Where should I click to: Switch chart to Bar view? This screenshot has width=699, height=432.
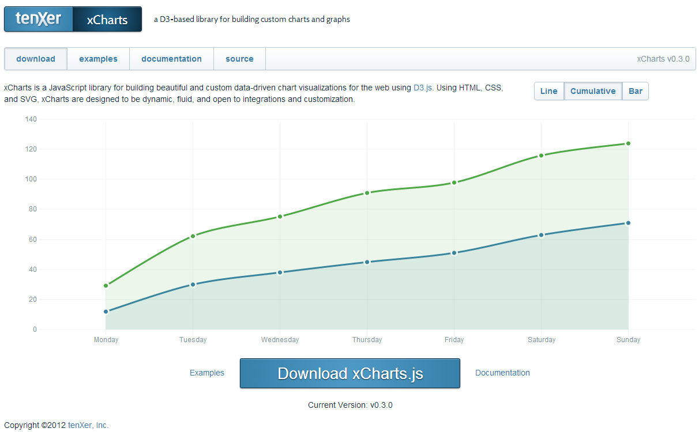636,91
